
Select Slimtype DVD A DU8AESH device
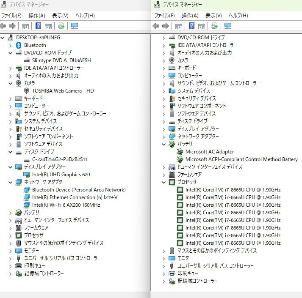[61, 60]
